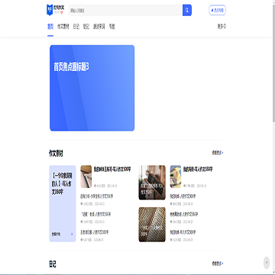The width and height of the screenshot is (275, 275).
Task: Open the third two-character navigation tab
Action: click(x=86, y=27)
